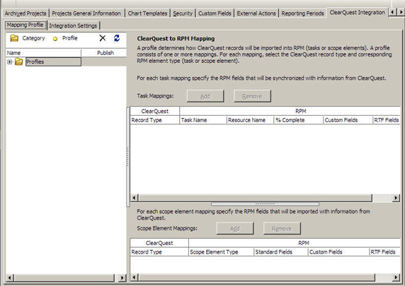Click Remove for Task Mappings
Viewport: 405px width, 286px height.
(x=252, y=96)
